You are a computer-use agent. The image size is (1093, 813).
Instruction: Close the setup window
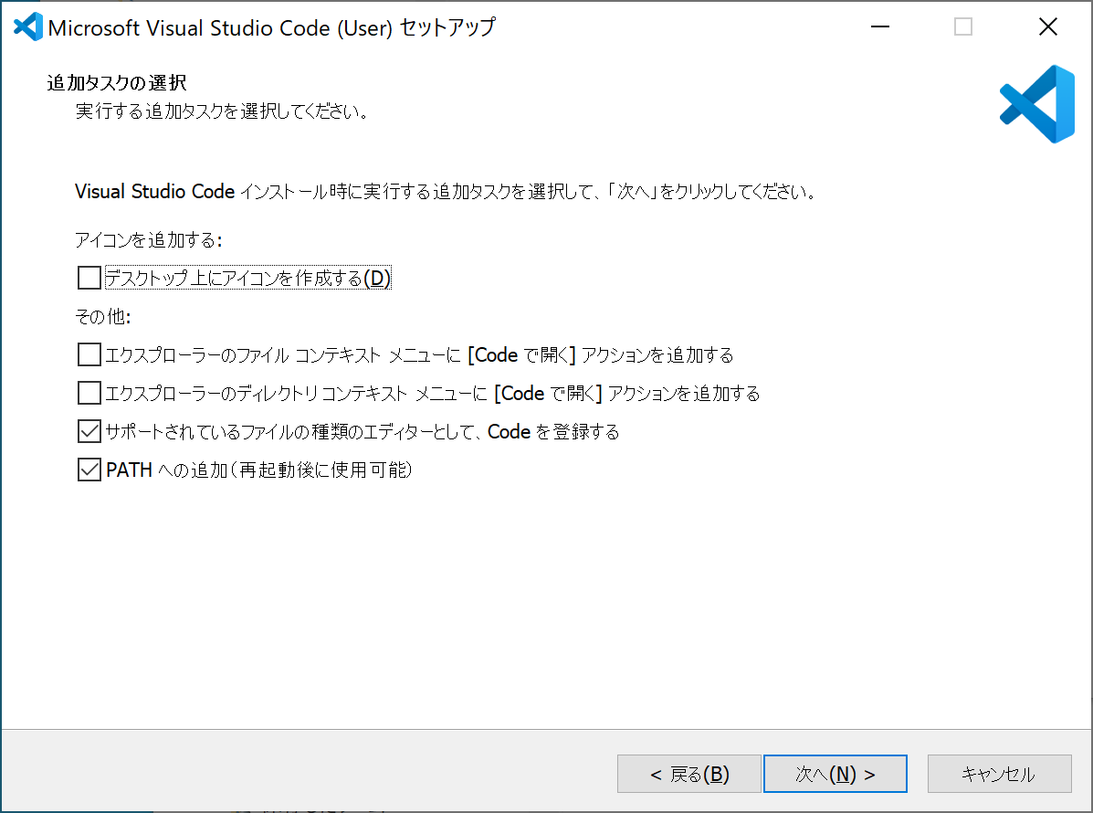click(x=1047, y=27)
